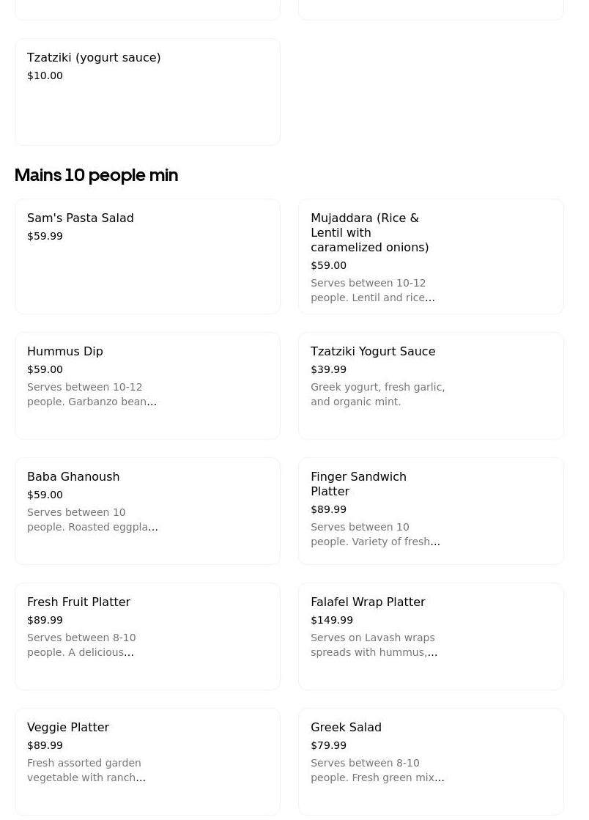
Task: Click the "Mains 10 people min" heading
Action: [x=96, y=175]
